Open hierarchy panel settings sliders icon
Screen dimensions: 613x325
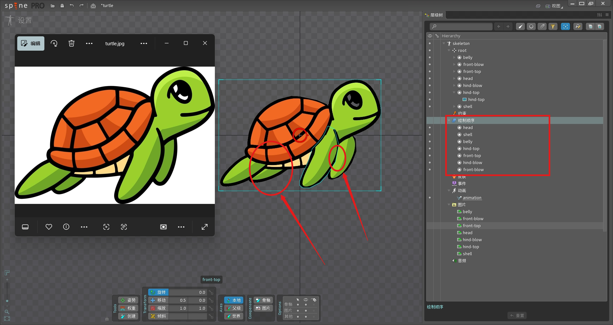pos(600,15)
